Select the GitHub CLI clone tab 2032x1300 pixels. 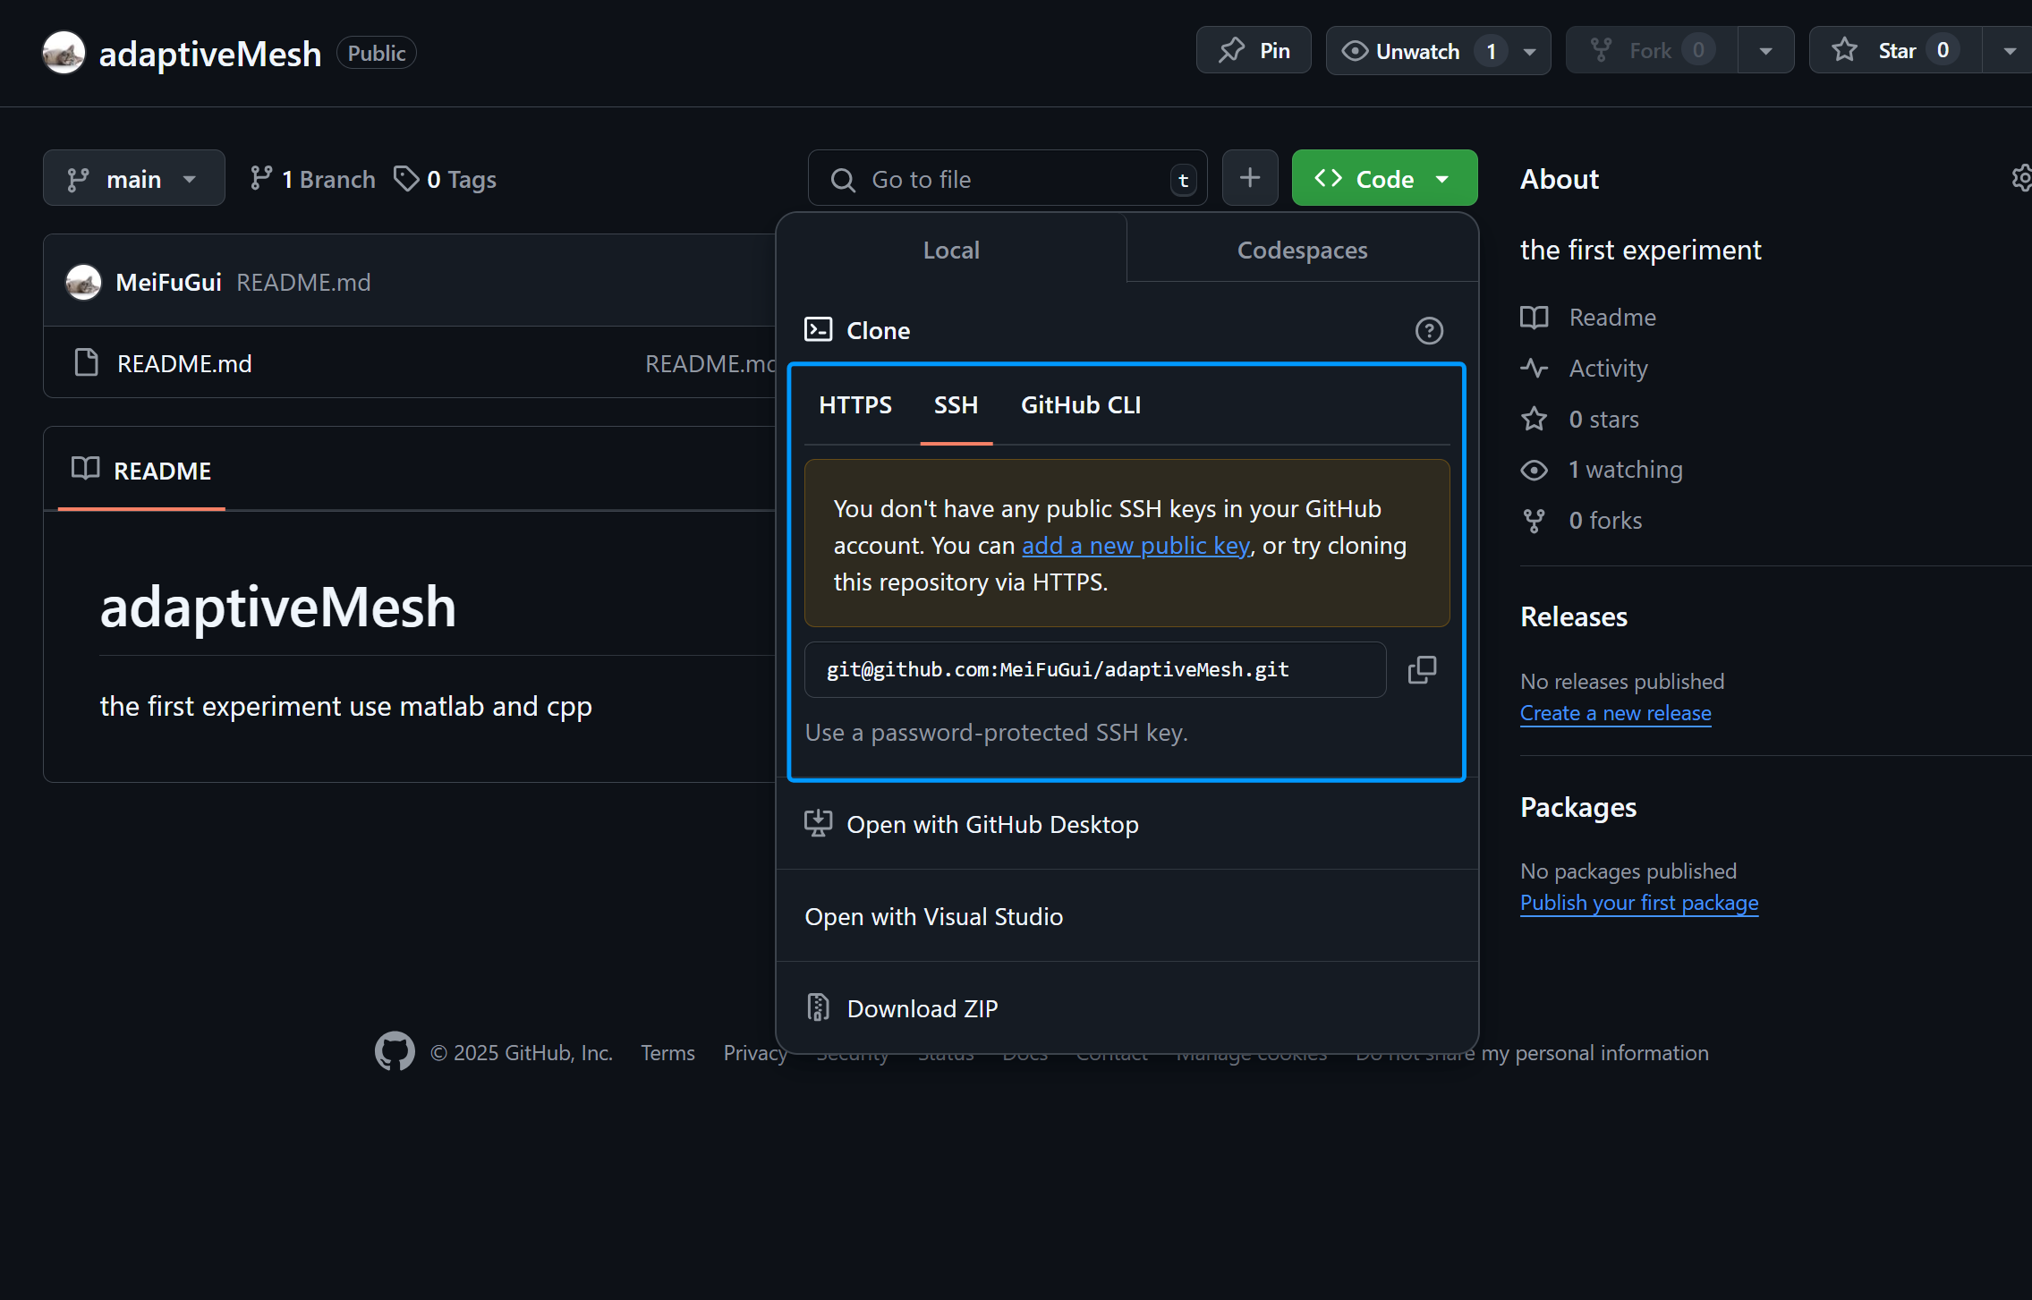(1080, 405)
